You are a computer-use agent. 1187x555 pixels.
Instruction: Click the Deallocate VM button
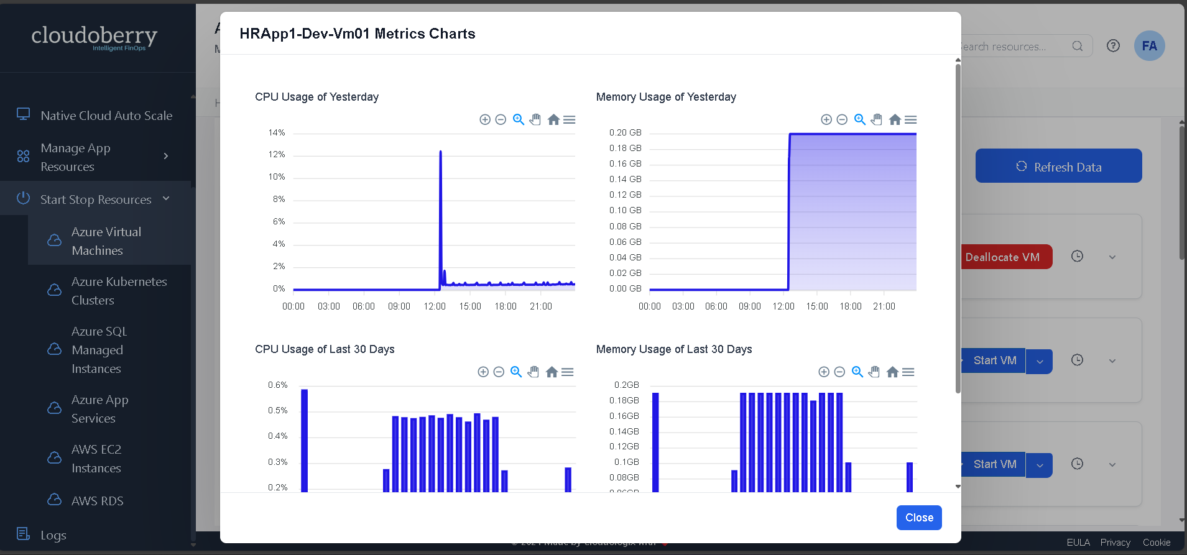(1007, 257)
